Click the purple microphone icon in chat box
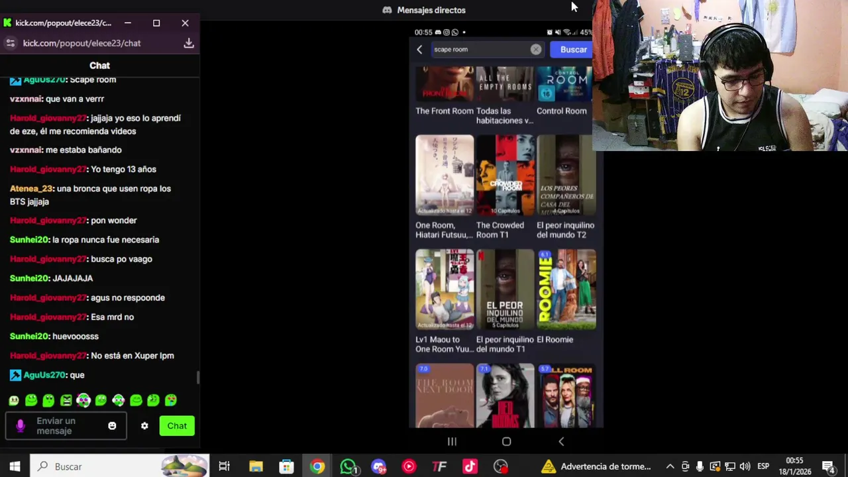The width and height of the screenshot is (848, 477). coord(21,426)
